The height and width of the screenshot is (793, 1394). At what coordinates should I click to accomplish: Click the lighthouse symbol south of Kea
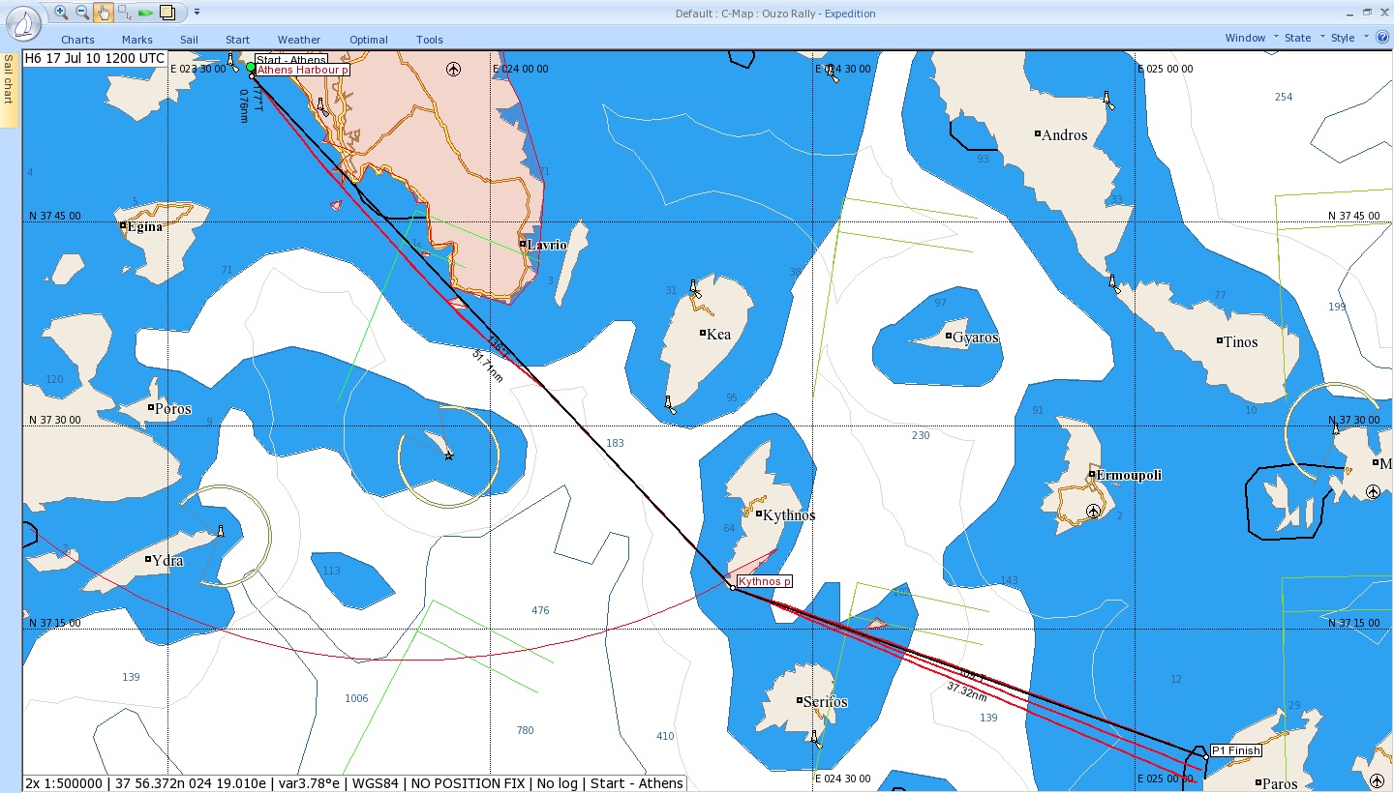pos(669,405)
